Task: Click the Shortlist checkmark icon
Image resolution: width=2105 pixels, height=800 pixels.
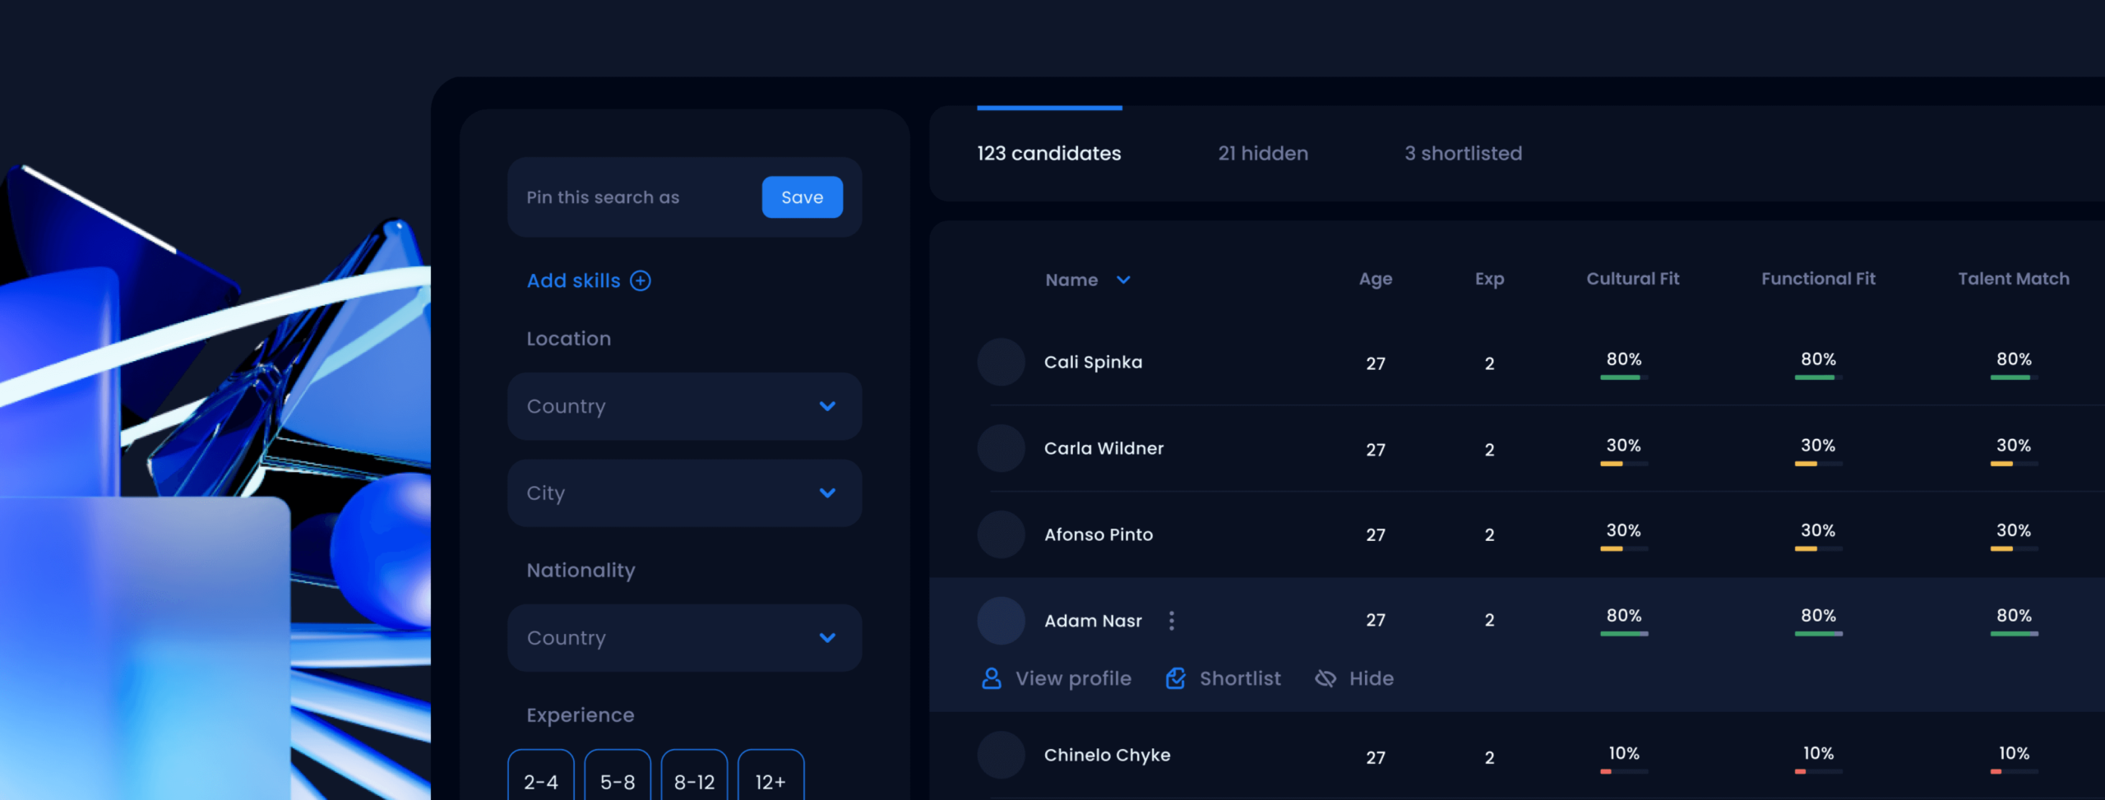Action: click(x=1175, y=678)
